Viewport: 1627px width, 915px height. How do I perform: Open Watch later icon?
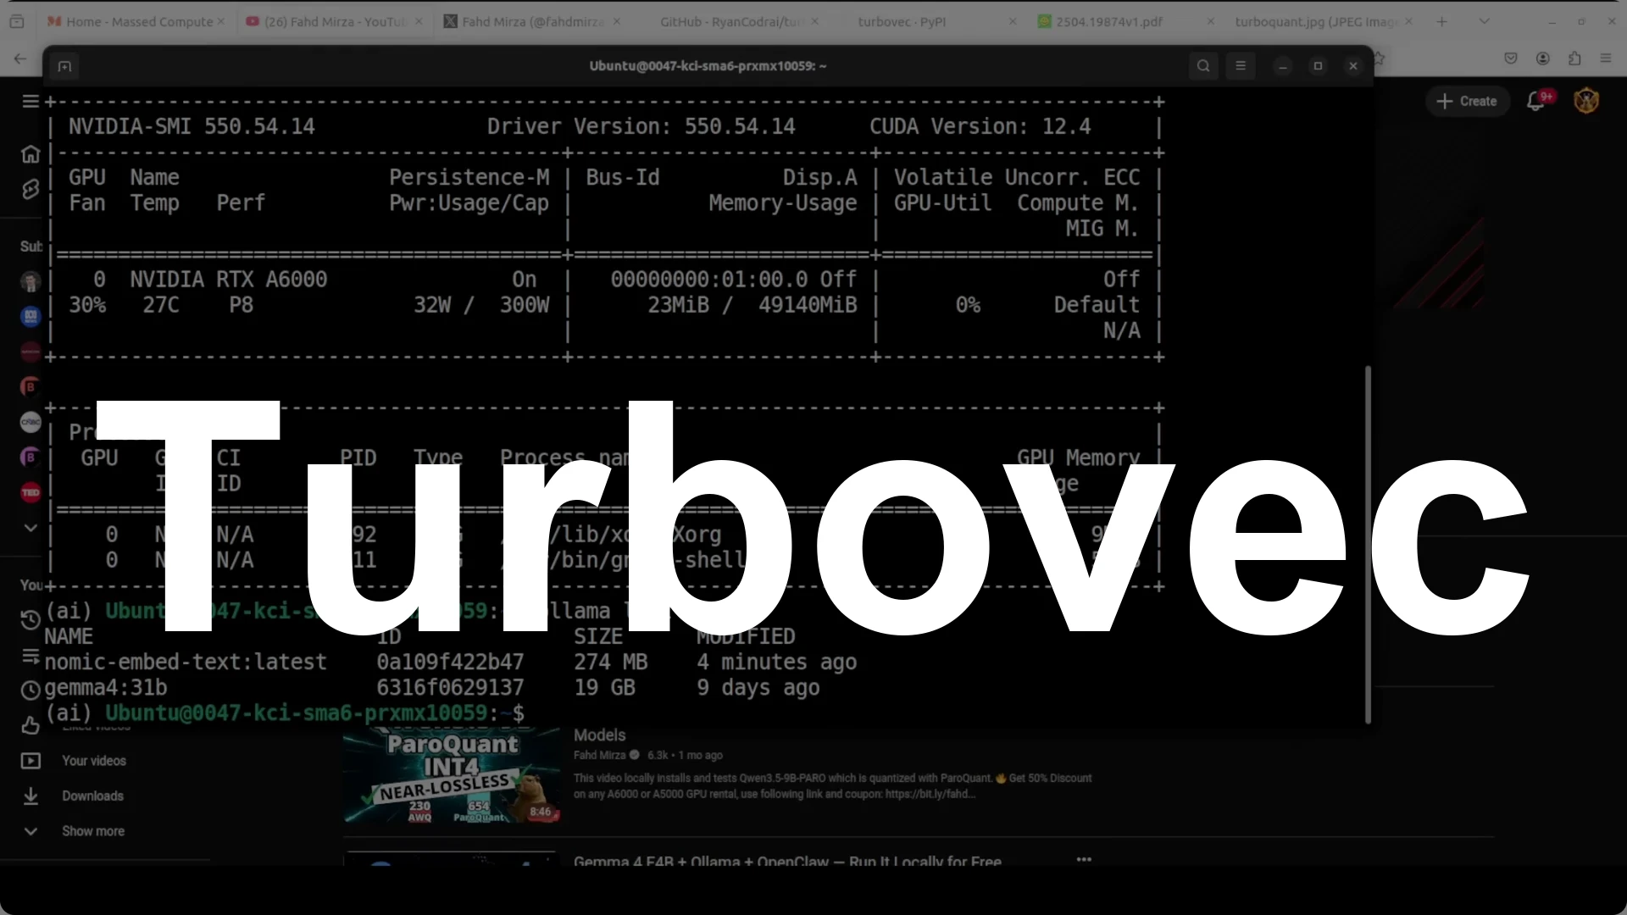(31, 690)
